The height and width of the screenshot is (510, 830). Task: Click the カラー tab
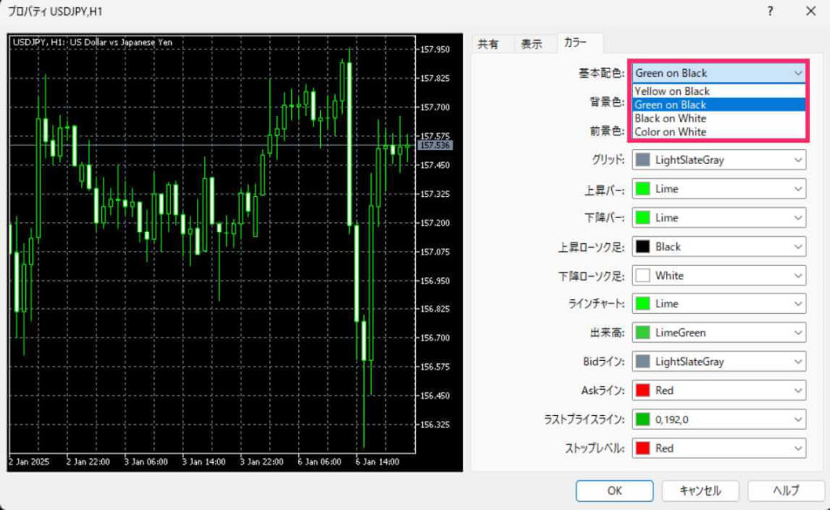point(576,44)
